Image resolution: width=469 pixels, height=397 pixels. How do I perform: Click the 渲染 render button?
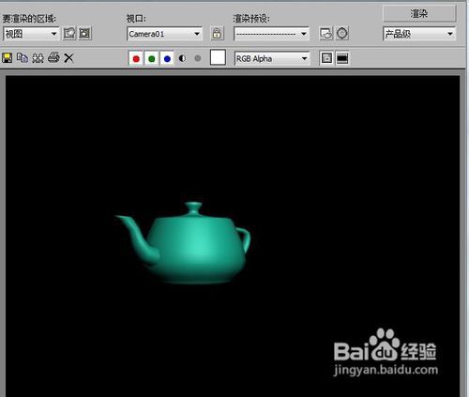coord(419,13)
